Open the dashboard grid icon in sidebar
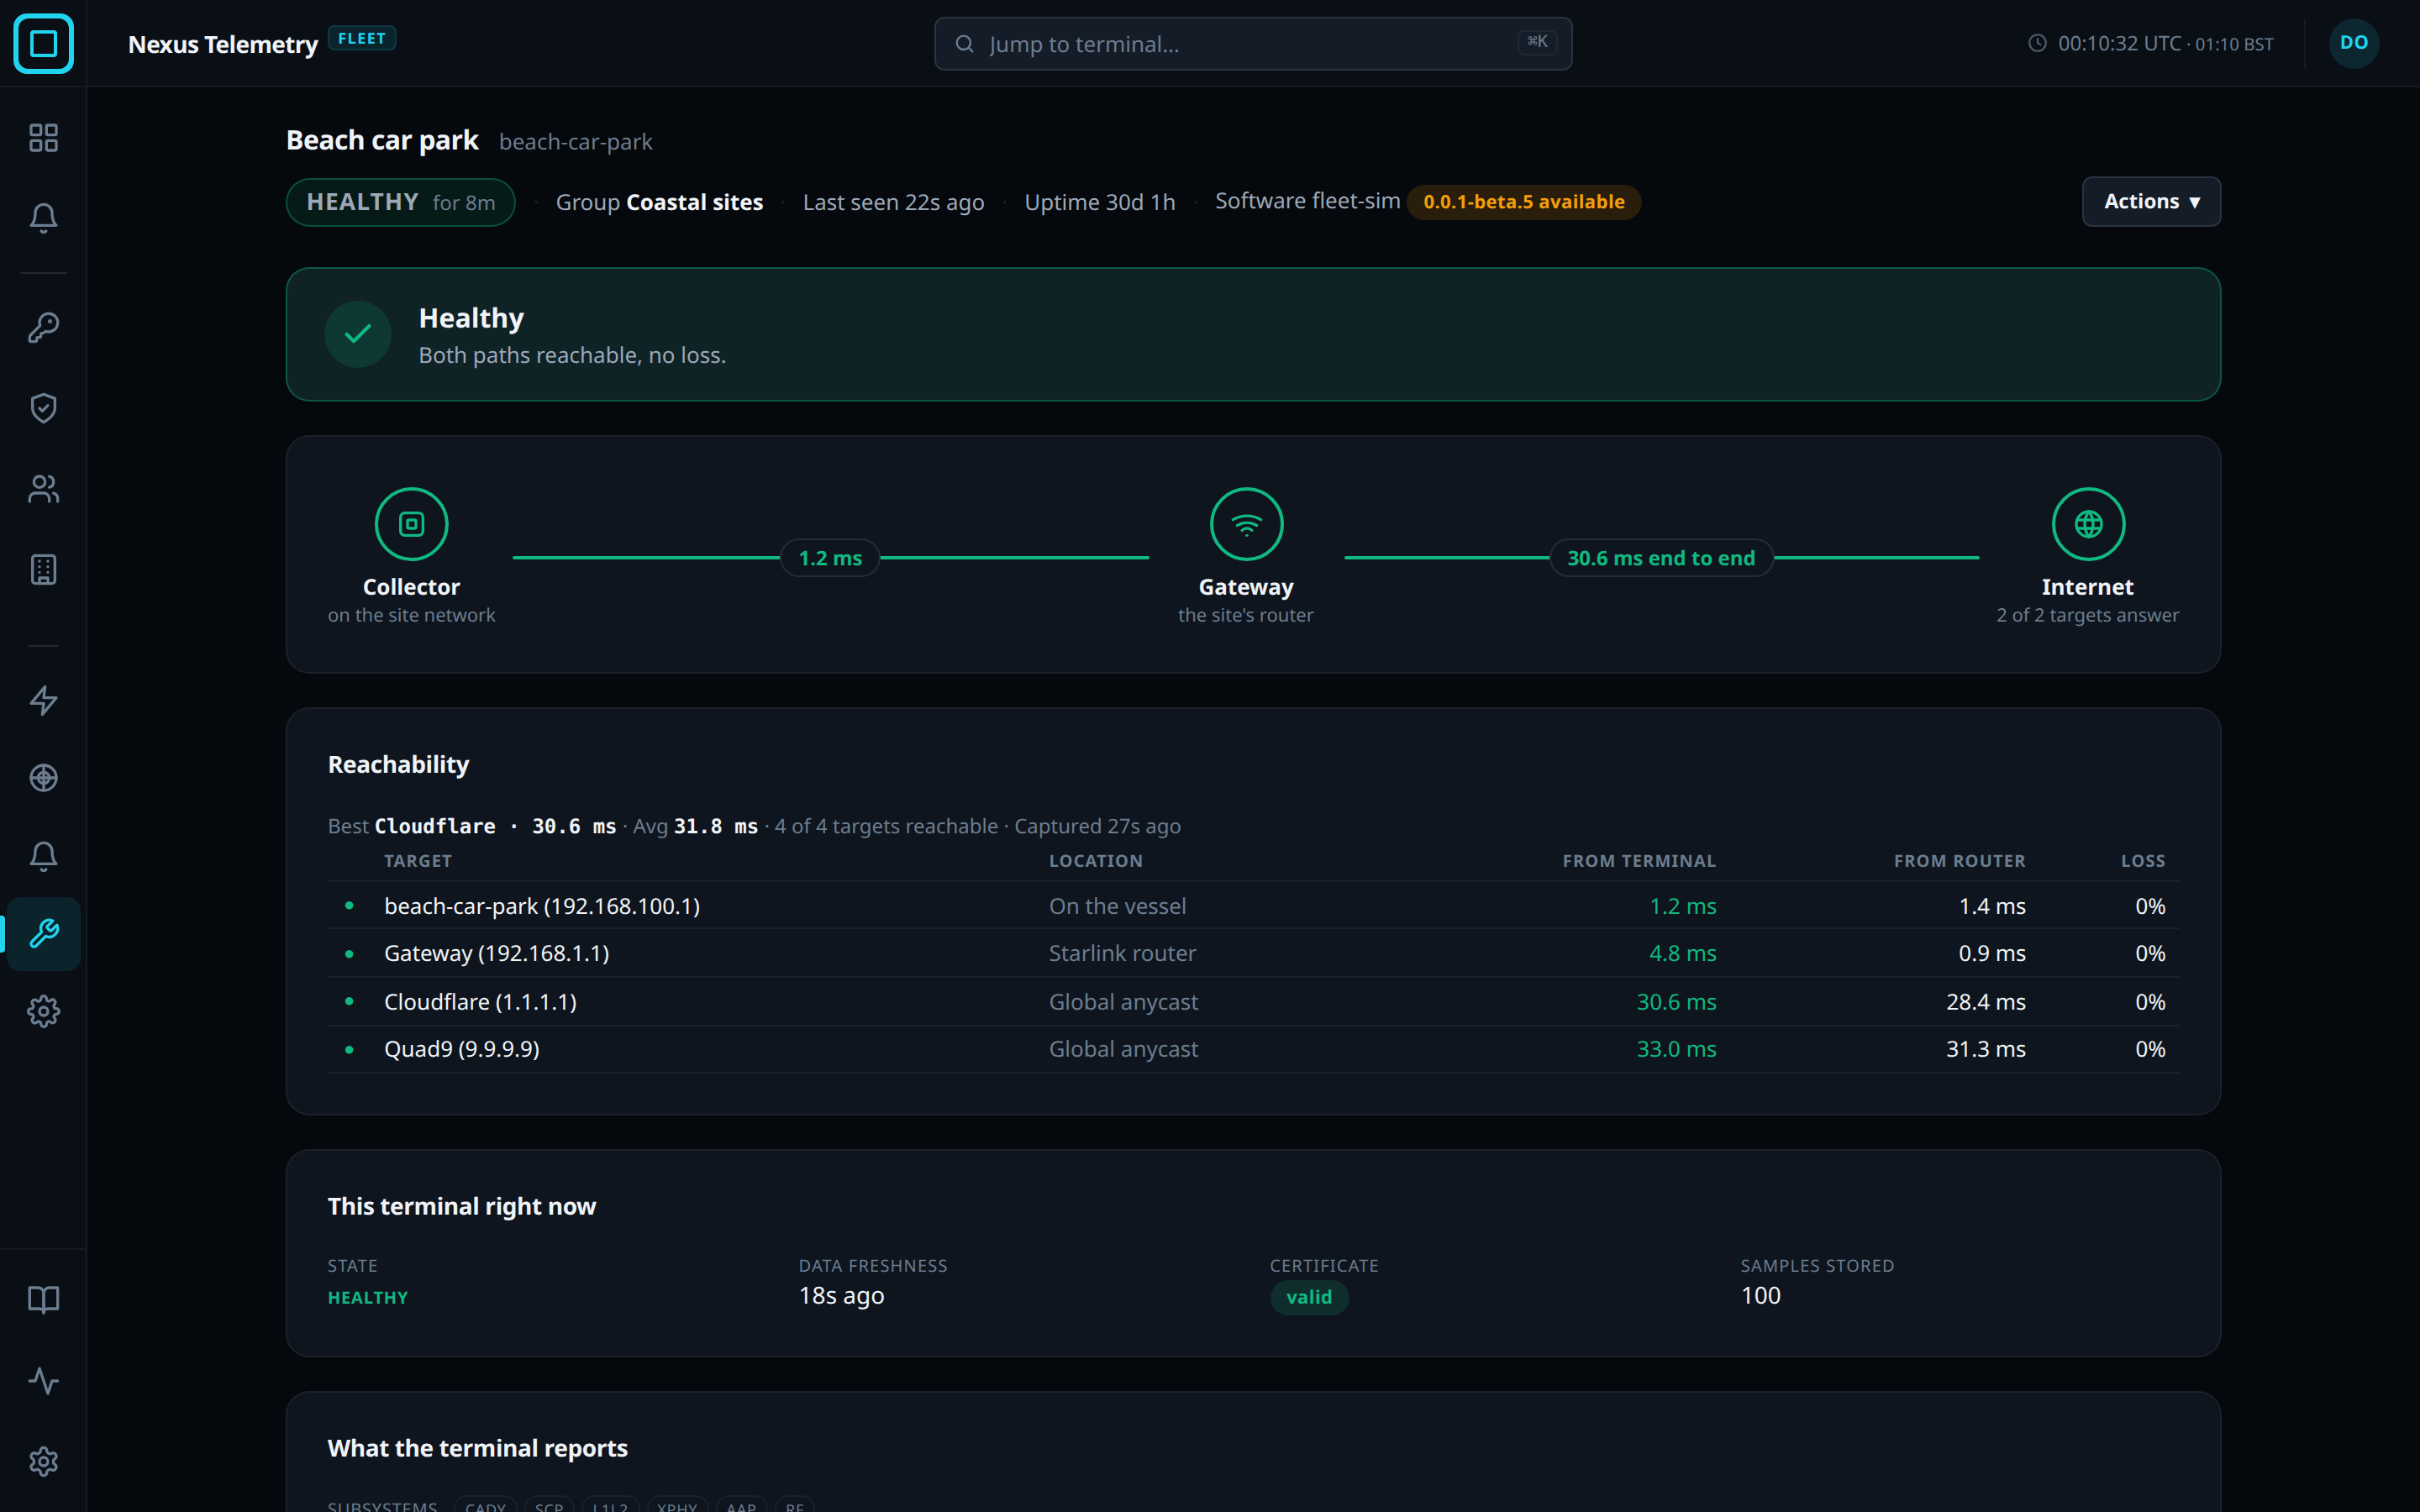This screenshot has height=1512, width=2420. click(43, 137)
